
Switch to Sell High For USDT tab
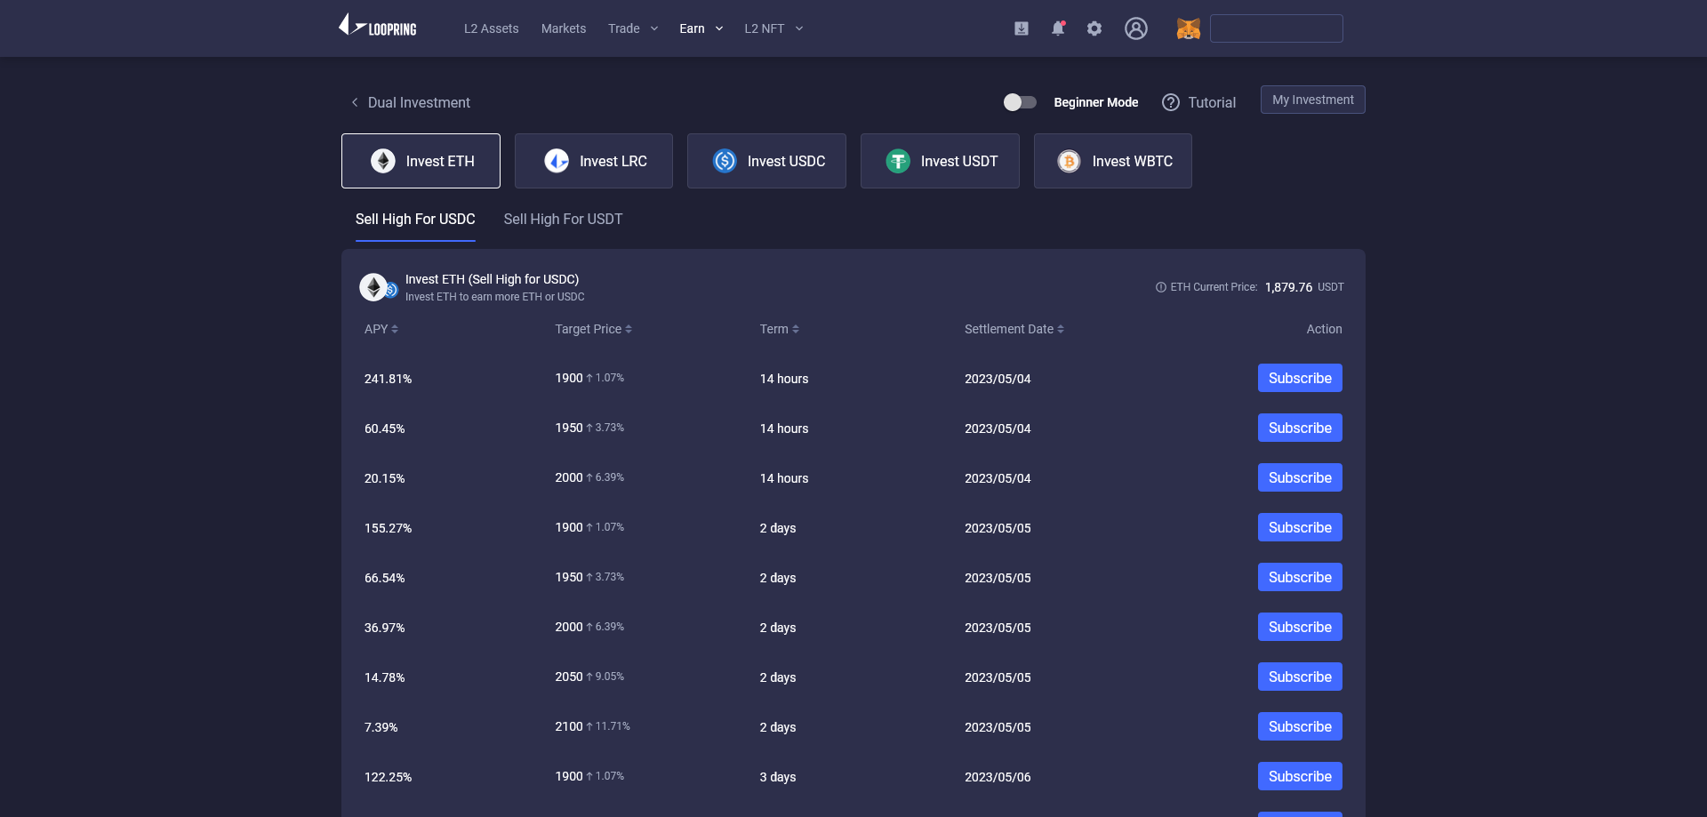coord(563,220)
